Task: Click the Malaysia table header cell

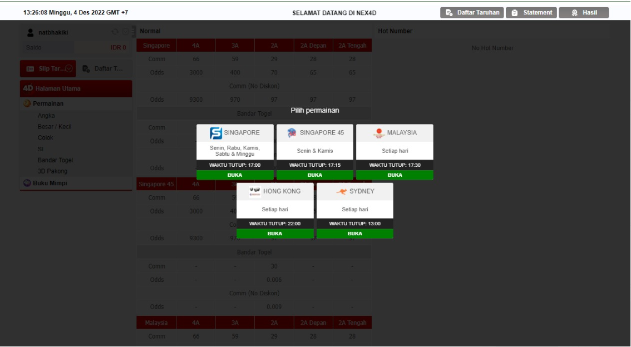Action: click(x=156, y=323)
